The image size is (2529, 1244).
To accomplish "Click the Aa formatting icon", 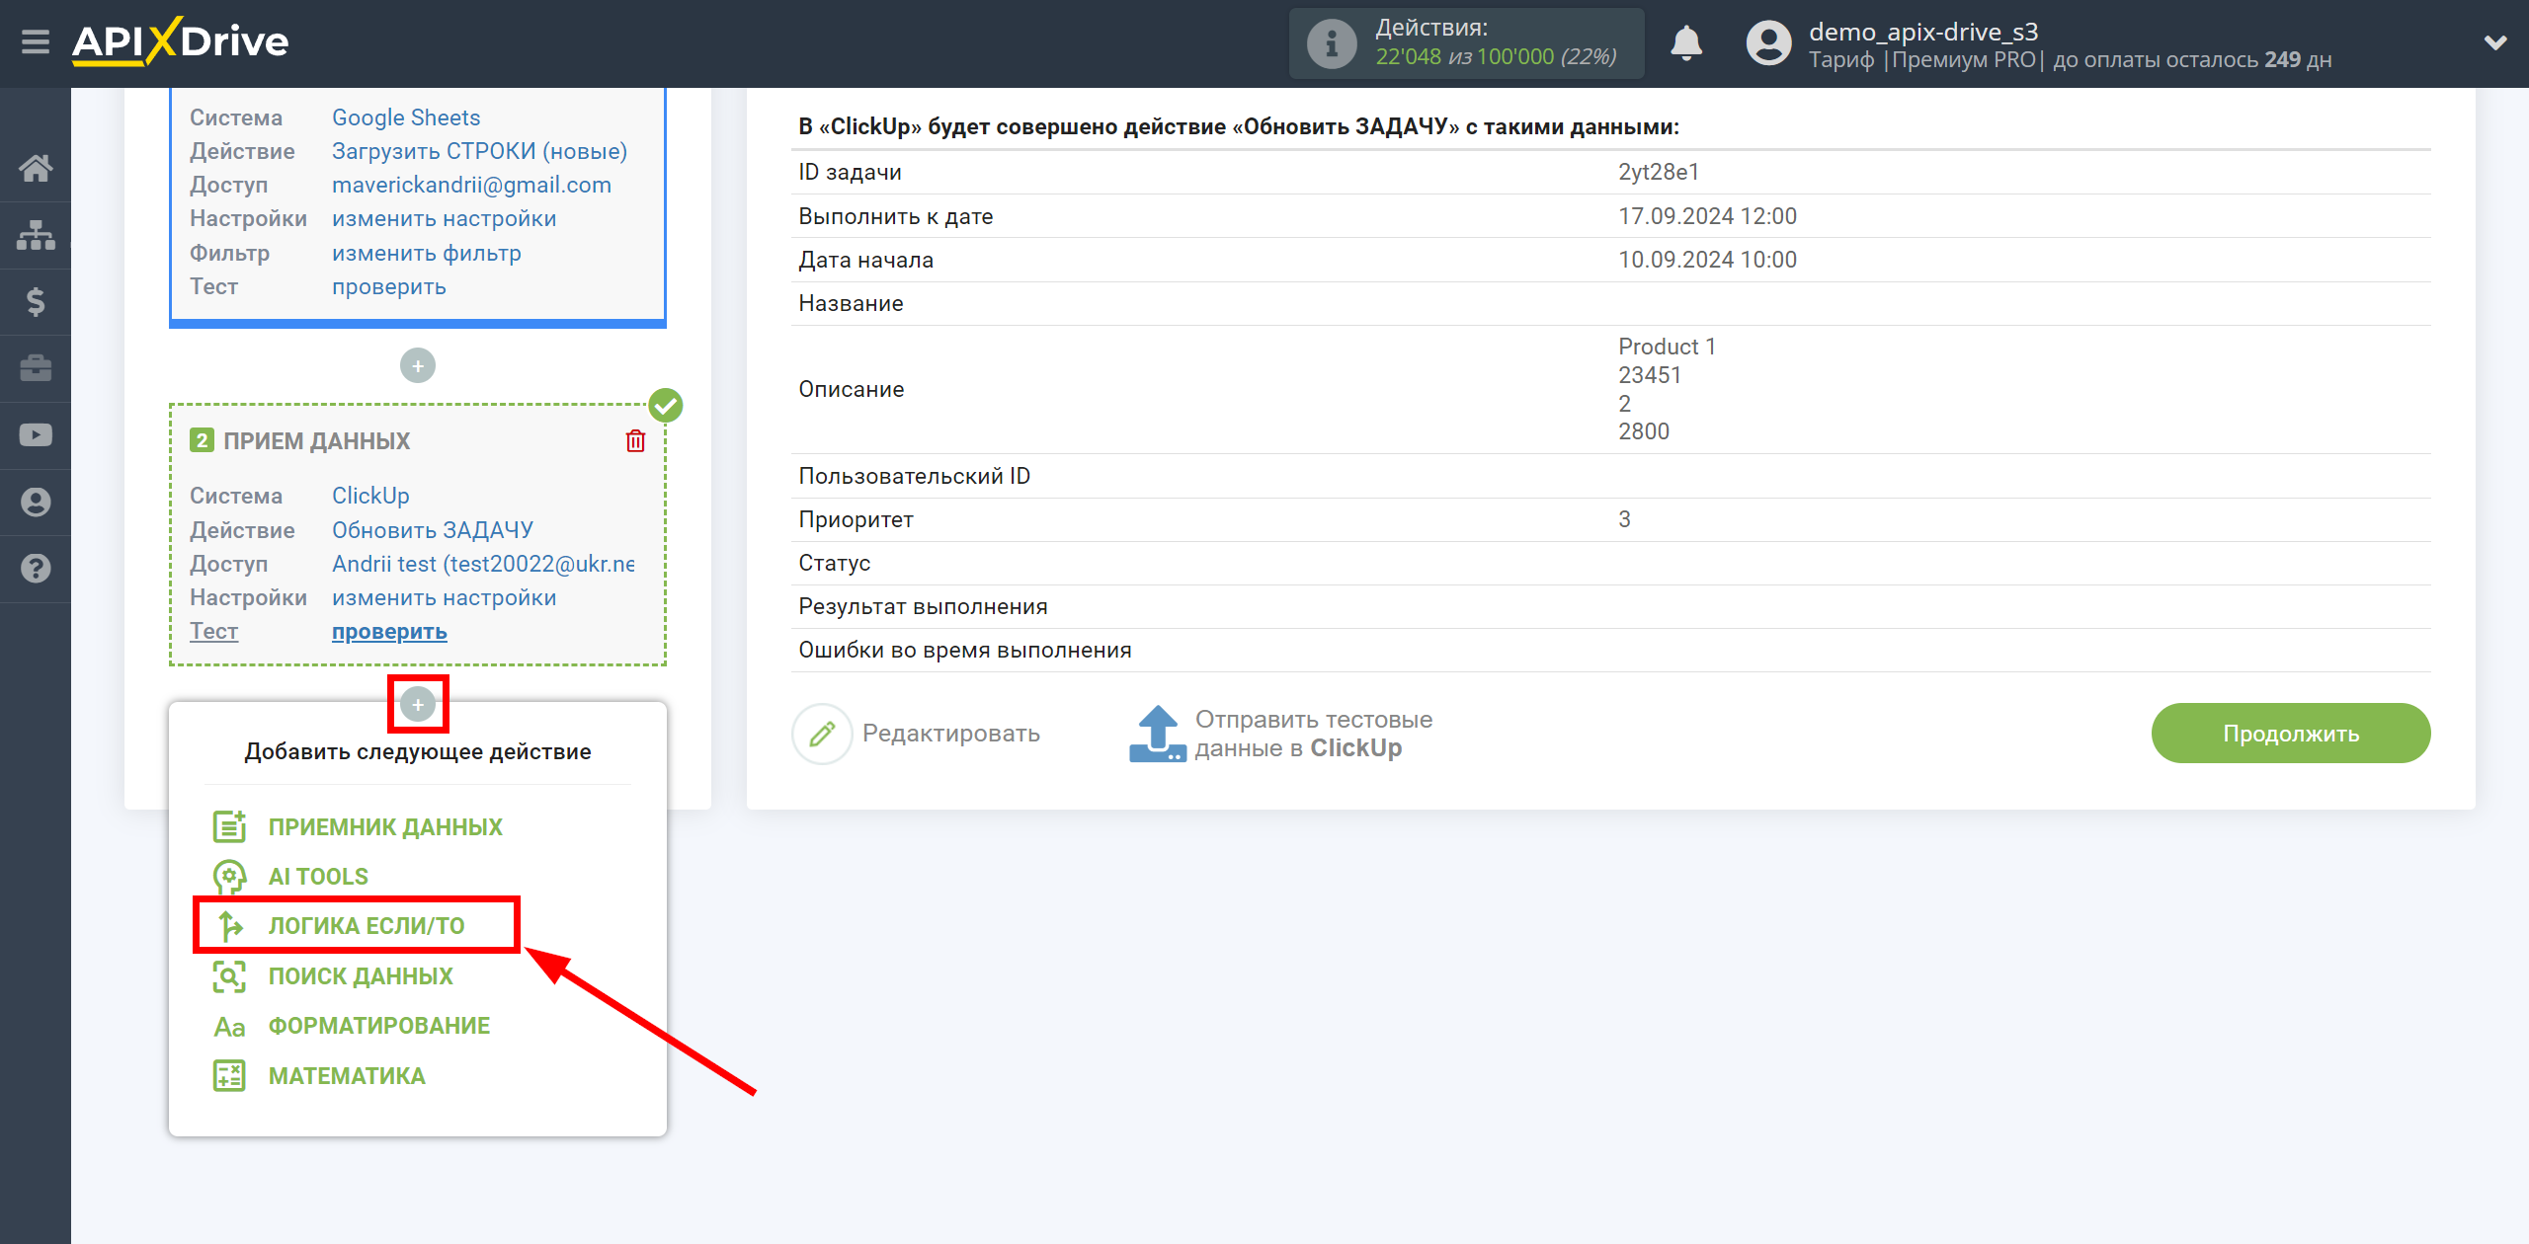I will click(x=229, y=1027).
